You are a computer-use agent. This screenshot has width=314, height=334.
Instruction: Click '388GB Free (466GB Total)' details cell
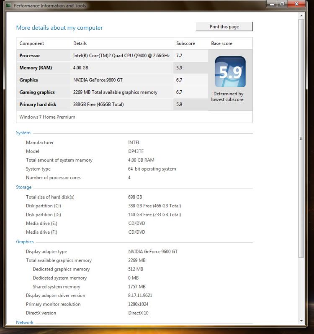tap(98, 105)
